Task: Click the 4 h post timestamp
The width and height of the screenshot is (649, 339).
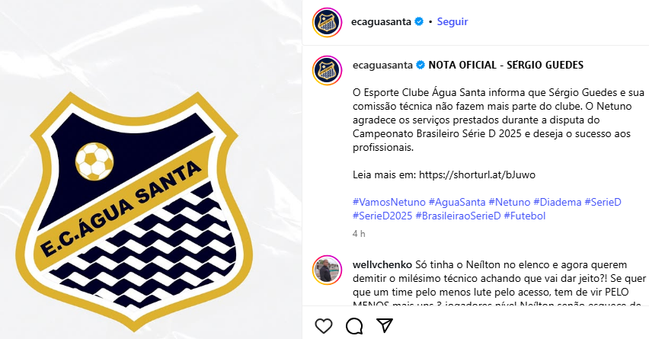Action: 359,234
